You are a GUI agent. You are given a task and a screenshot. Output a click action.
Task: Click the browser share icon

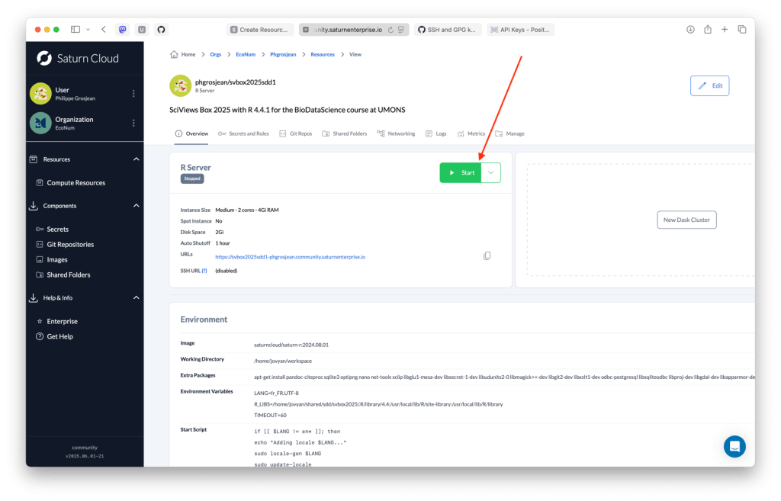[708, 30]
